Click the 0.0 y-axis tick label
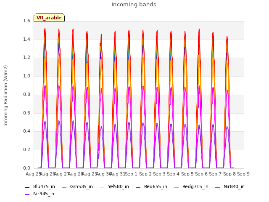The height and width of the screenshot is (202, 269). tap(26, 168)
